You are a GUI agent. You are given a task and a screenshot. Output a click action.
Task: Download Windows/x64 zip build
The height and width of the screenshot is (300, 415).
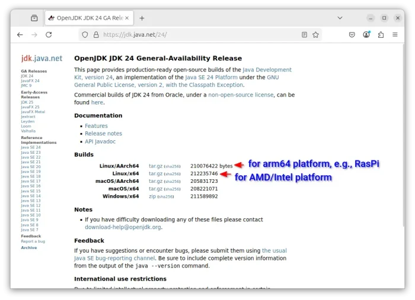pos(152,196)
